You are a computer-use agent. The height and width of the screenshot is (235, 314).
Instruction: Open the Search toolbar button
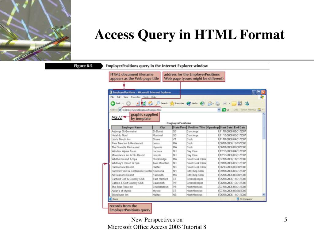[x=161, y=103]
